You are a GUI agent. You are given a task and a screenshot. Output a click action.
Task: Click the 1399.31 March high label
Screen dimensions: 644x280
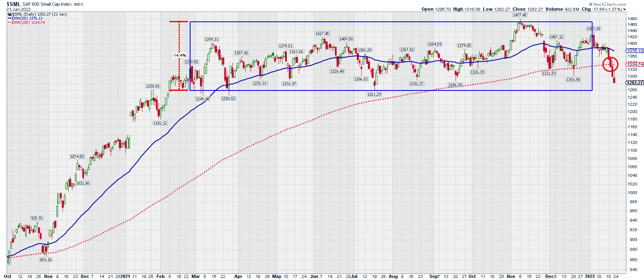tap(212, 39)
